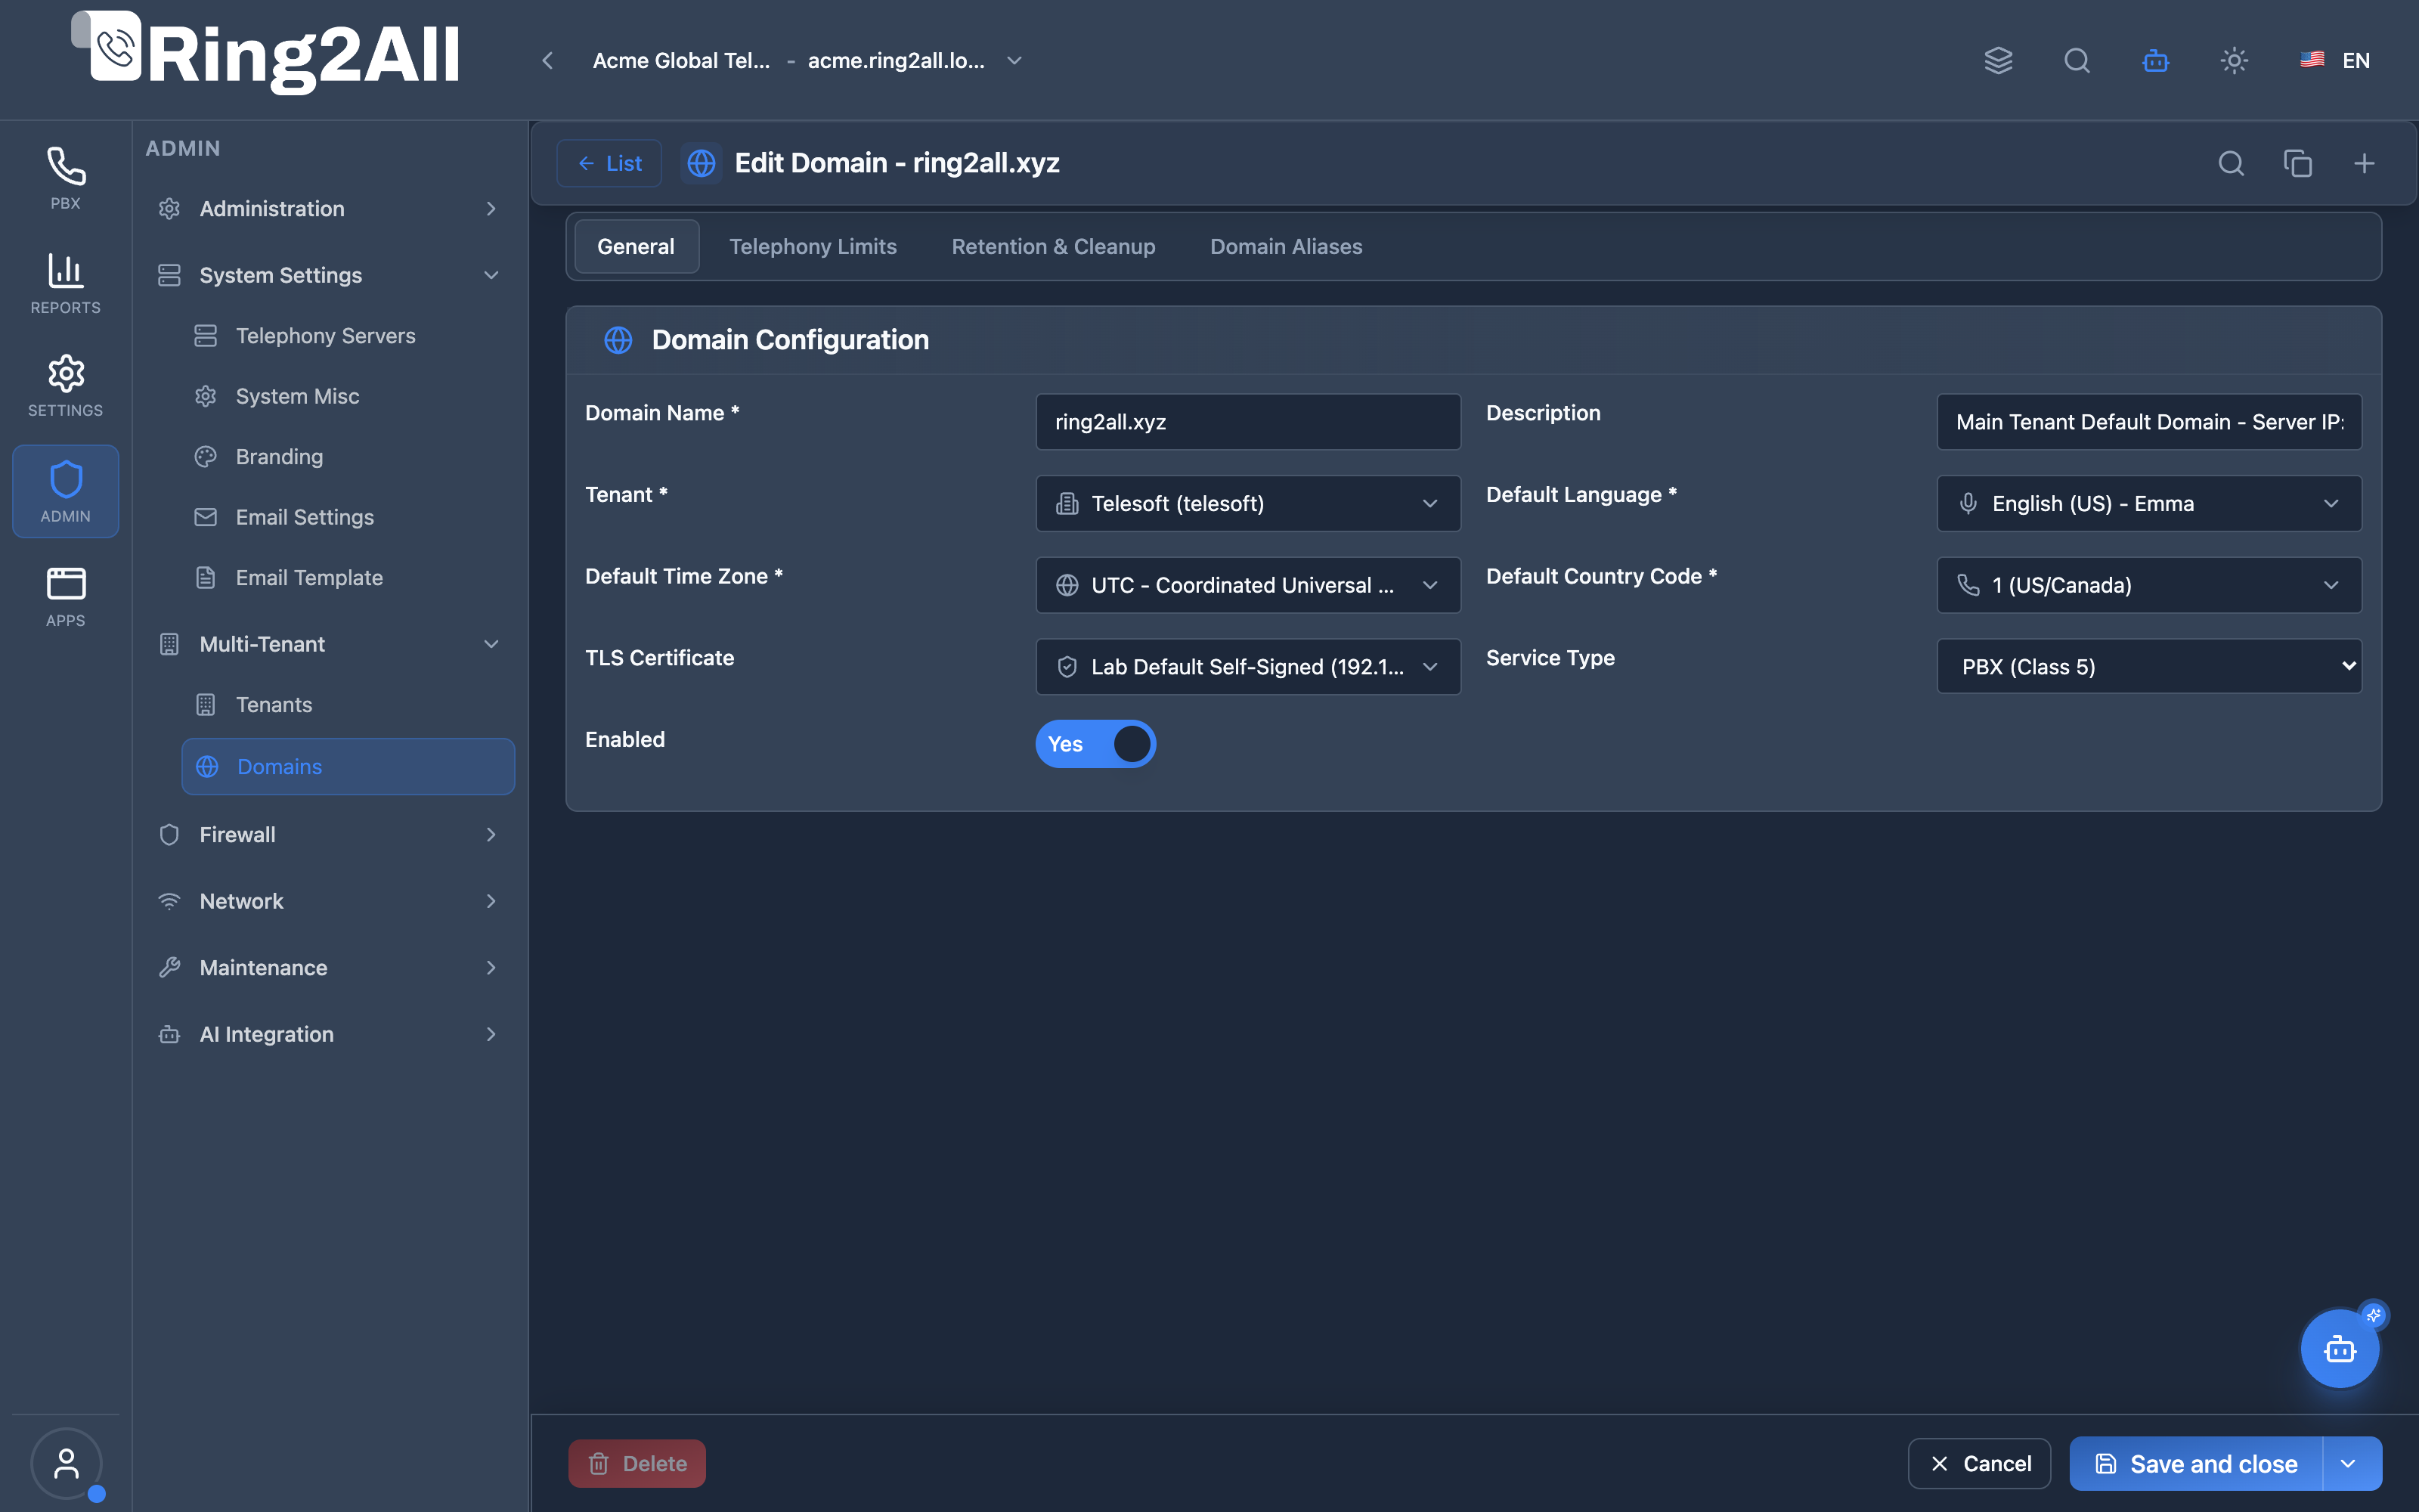This screenshot has width=2419, height=1512.
Task: Open the PBX section in the rail
Action: click(x=65, y=178)
